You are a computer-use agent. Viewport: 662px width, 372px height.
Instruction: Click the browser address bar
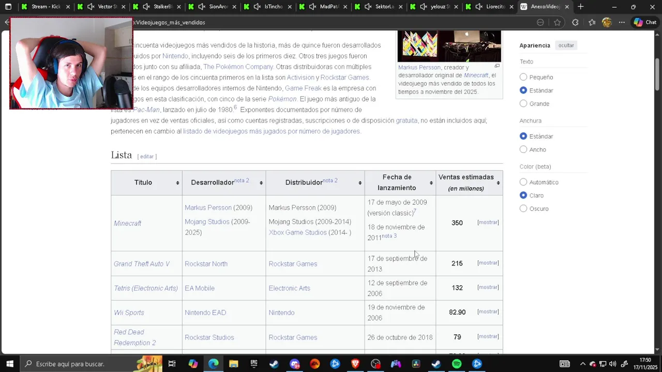pyautogui.click(x=331, y=22)
